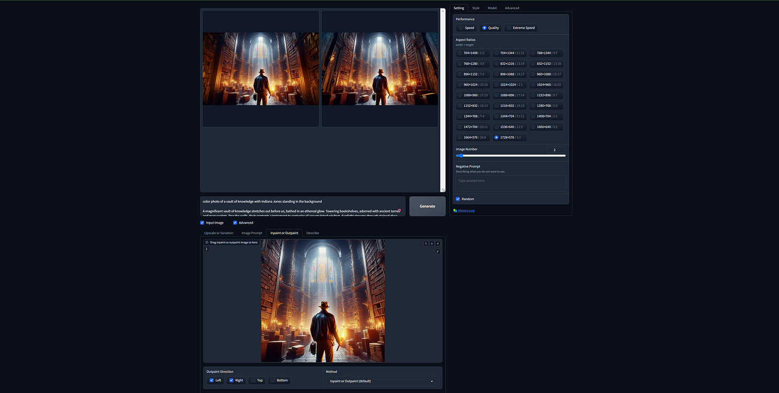Uncheck the Left outpaint direction
The height and width of the screenshot is (393, 779).
[211, 380]
